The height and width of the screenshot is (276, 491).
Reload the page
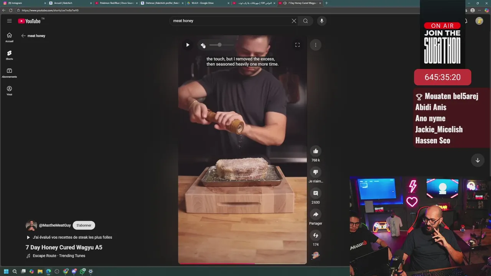point(10,10)
